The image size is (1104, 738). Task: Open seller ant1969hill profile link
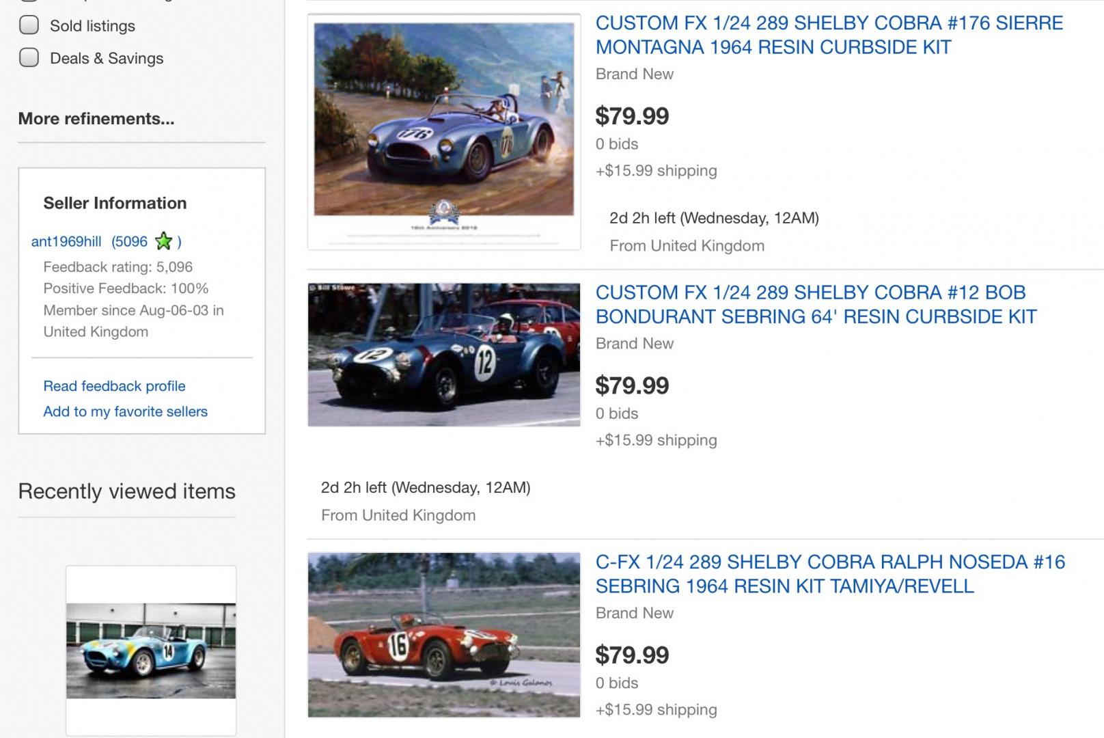pyautogui.click(x=66, y=241)
